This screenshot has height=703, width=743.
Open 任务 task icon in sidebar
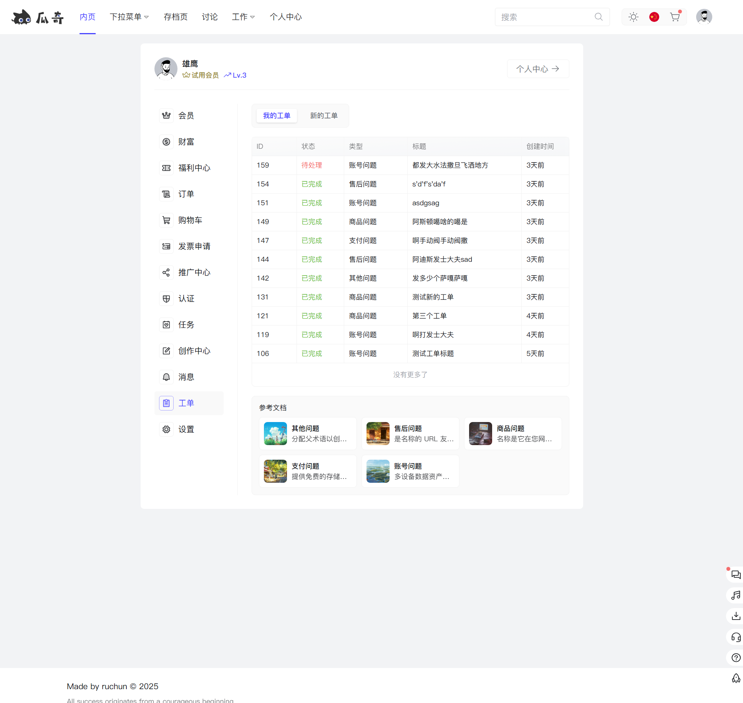tap(166, 325)
